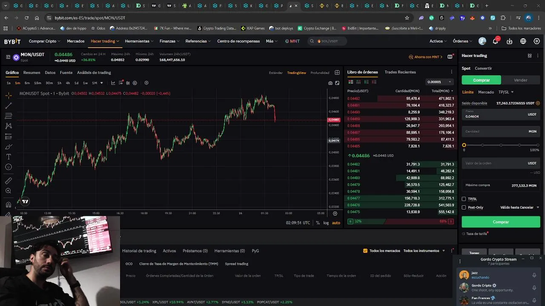Open Ahorra con MNT link
This screenshot has width=545, height=306.
(426, 57)
